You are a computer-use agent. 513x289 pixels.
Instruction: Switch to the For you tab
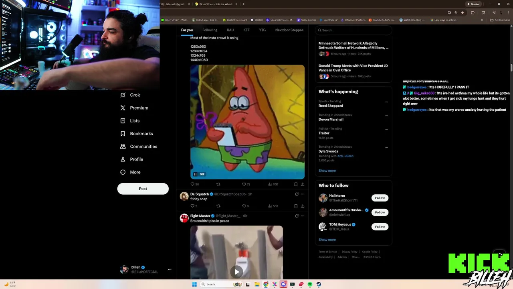click(187, 30)
